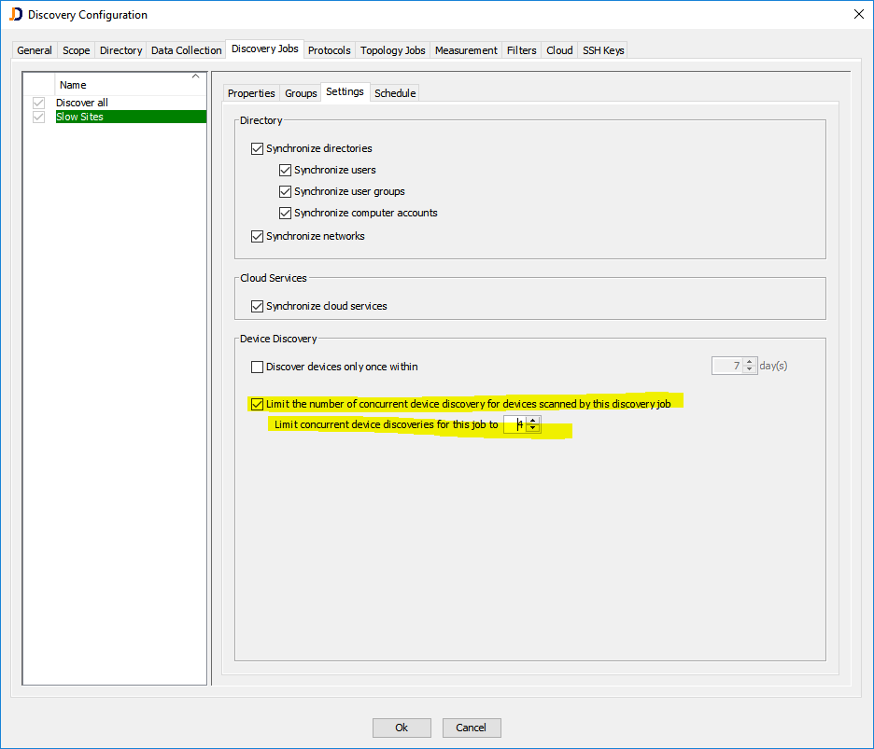
Task: Open the Data Collection tab
Action: [x=186, y=50]
